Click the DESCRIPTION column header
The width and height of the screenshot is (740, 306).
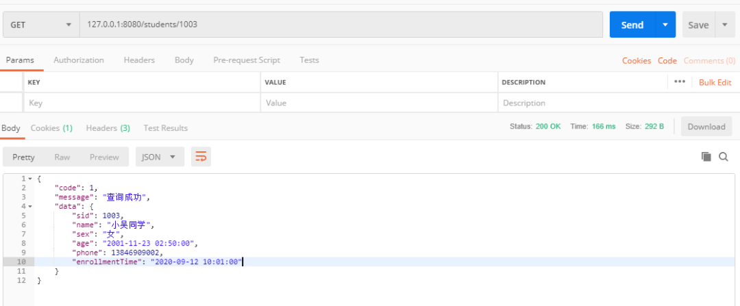coord(523,82)
